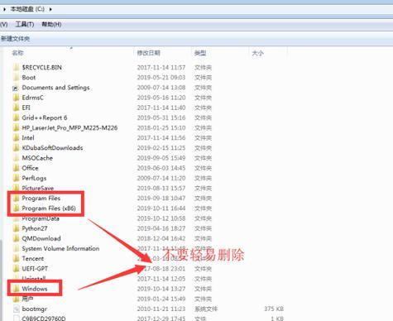Image resolution: width=393 pixels, height=321 pixels.
Task: Click the Intel folder icon
Action: 17,138
